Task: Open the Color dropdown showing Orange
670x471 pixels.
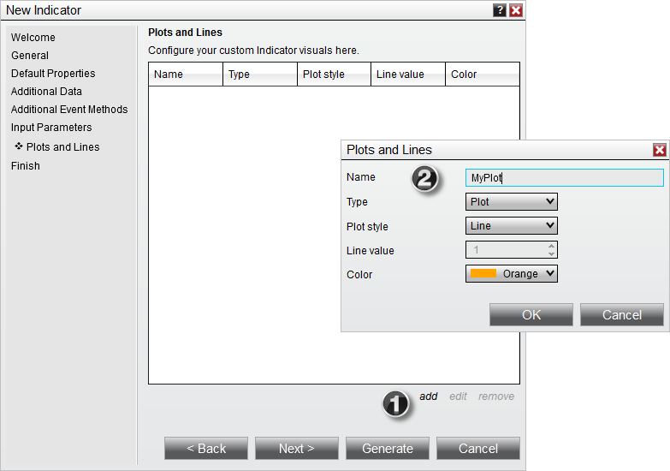Action: click(512, 274)
